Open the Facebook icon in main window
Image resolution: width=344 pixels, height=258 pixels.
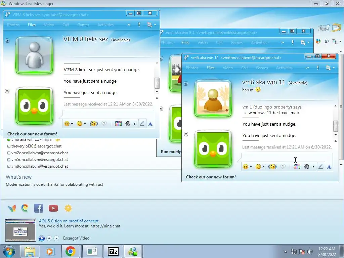pos(39,208)
